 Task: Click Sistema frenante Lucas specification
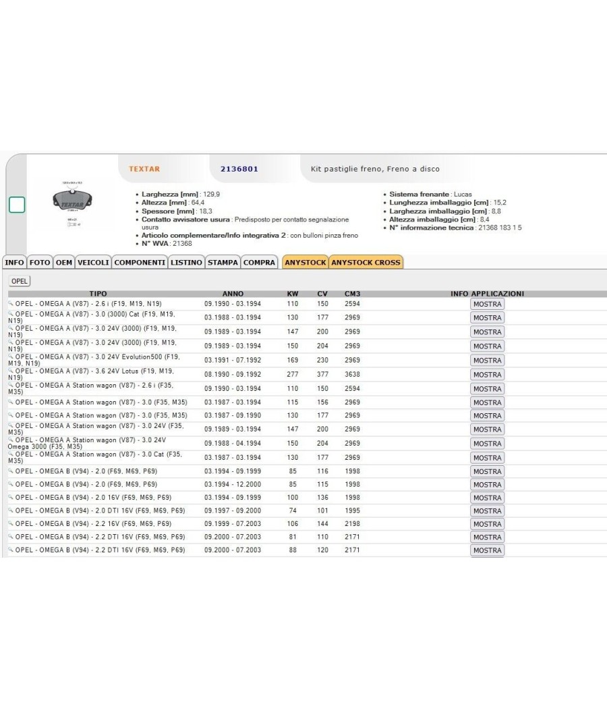click(430, 194)
